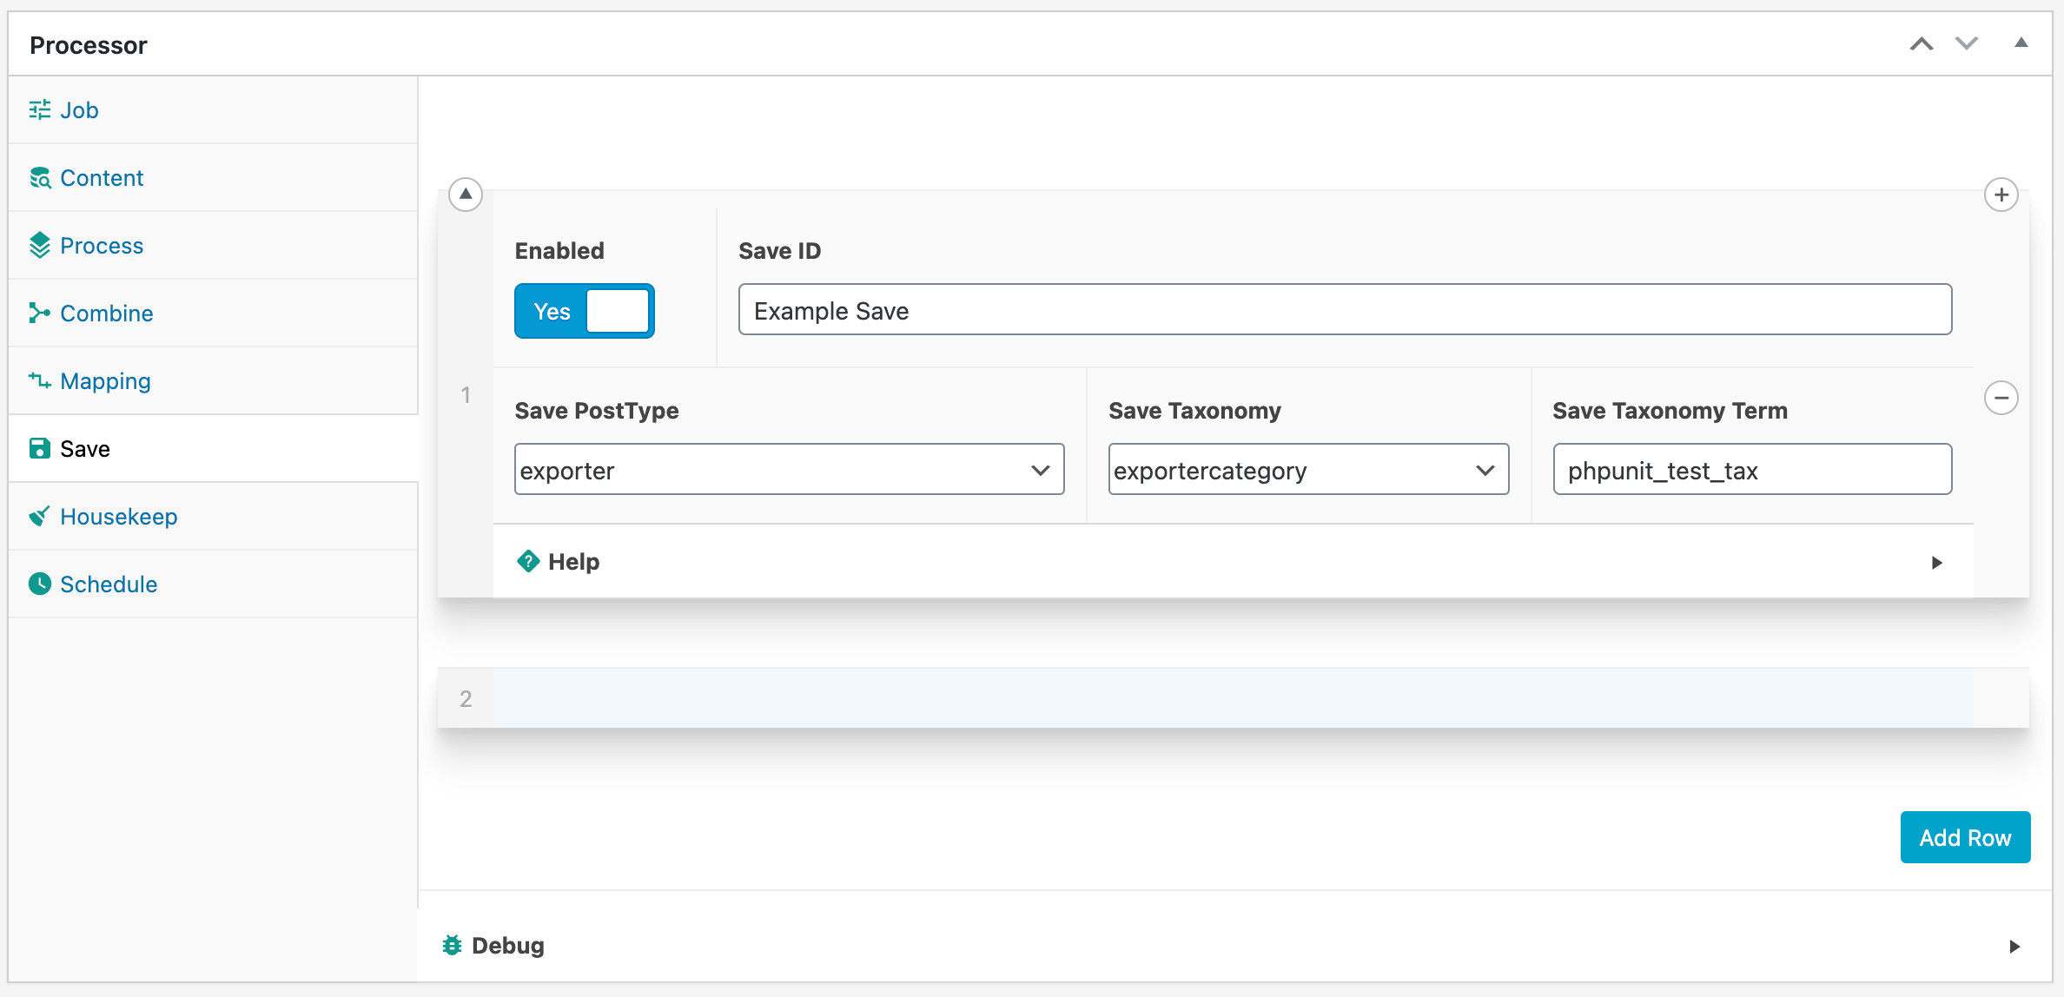Click the Help question diamond icon
Image resolution: width=2064 pixels, height=997 pixels.
point(528,562)
